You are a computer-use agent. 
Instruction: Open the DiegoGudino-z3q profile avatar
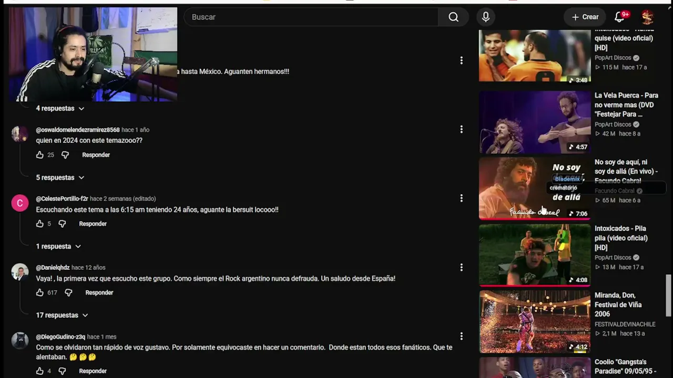pyautogui.click(x=20, y=341)
